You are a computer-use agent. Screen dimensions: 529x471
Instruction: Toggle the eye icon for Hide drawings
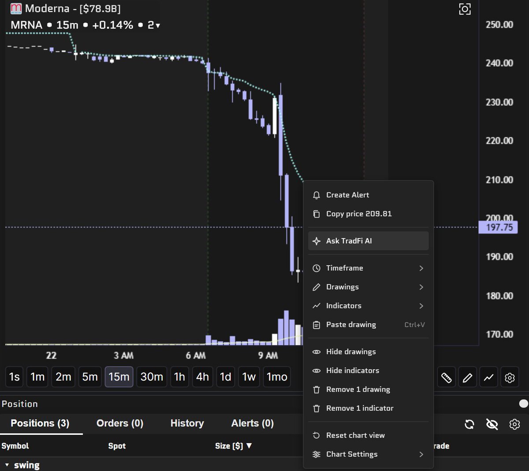coord(316,352)
